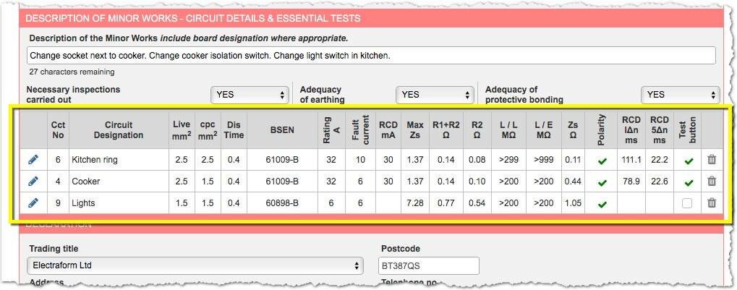
Task: Click the 0.77 R1+R2 value
Action: [446, 203]
